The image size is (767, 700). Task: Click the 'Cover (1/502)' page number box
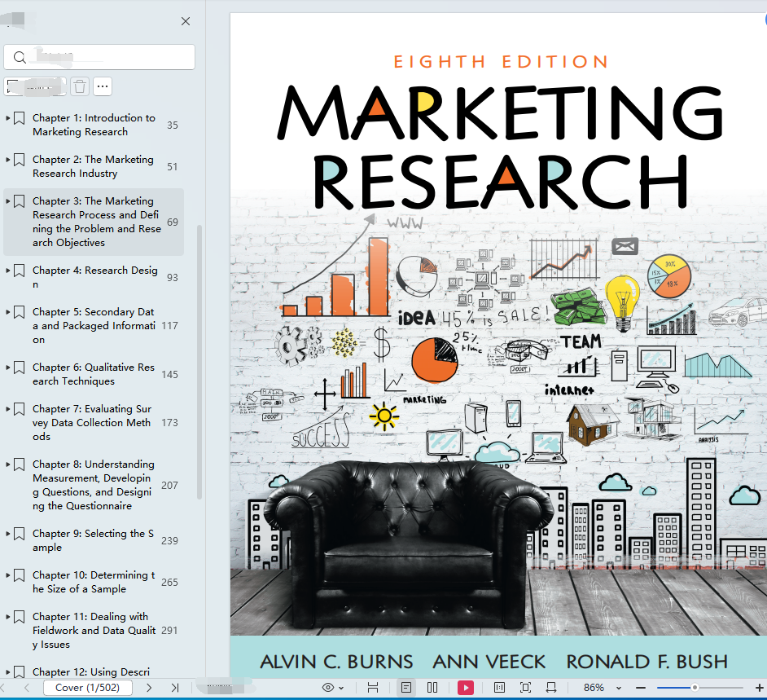(x=88, y=688)
